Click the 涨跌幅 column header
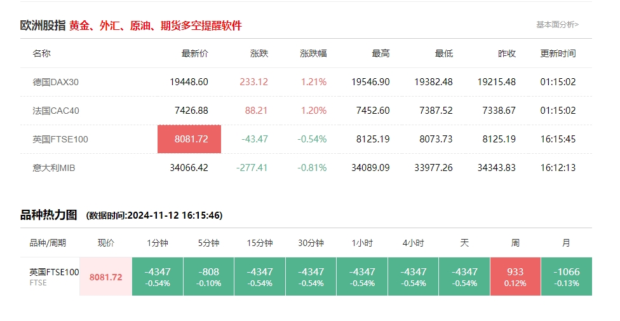Screen dimensions: 620x321 click(313, 53)
